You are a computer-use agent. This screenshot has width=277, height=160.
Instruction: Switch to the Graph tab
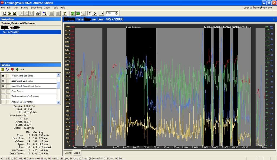(77, 153)
